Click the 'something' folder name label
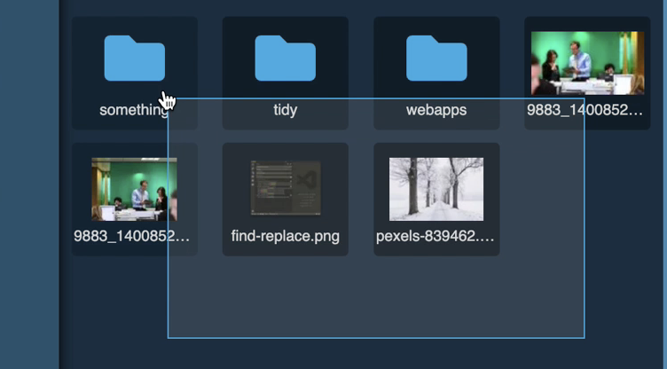This screenshot has height=369, width=667. (133, 110)
